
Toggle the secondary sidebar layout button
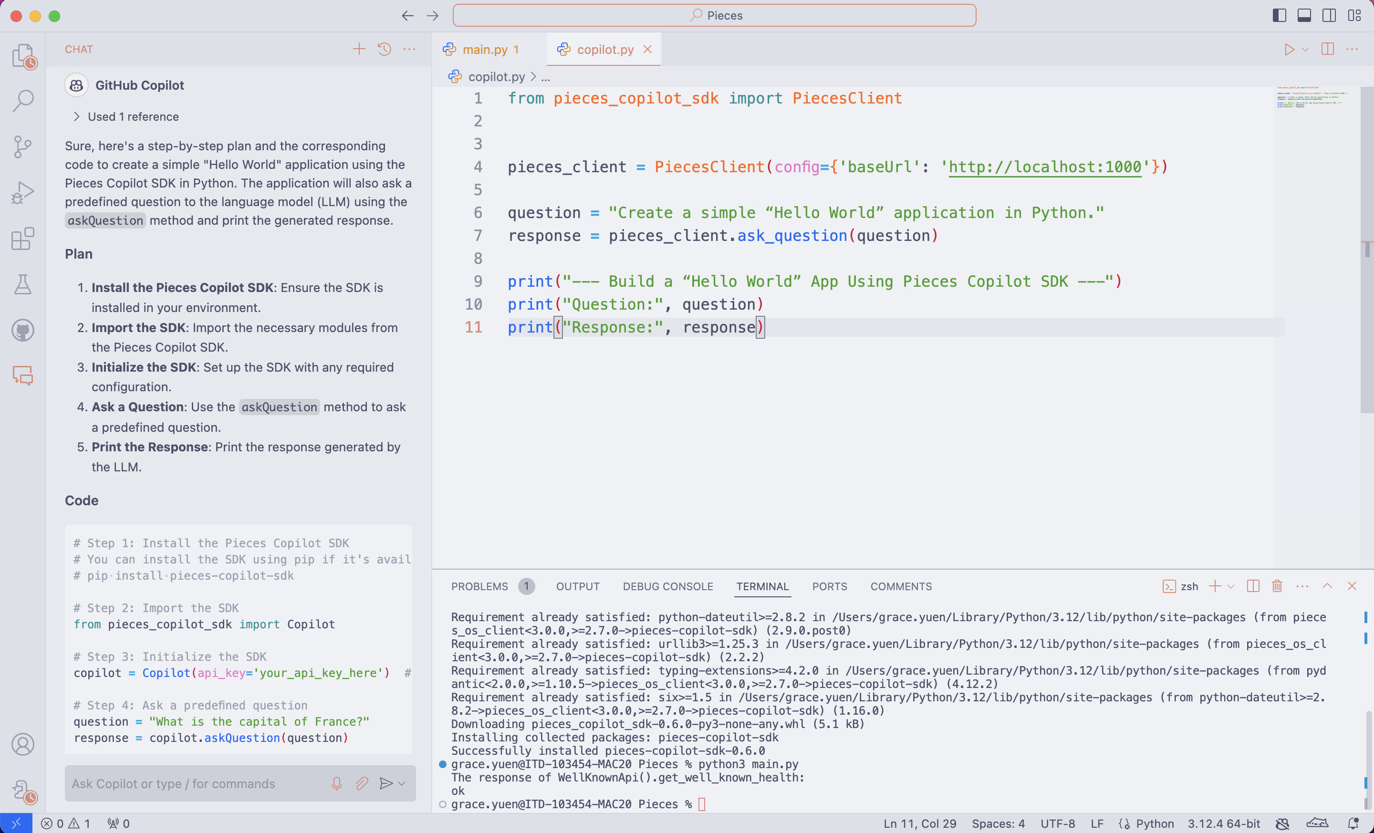[x=1329, y=16]
